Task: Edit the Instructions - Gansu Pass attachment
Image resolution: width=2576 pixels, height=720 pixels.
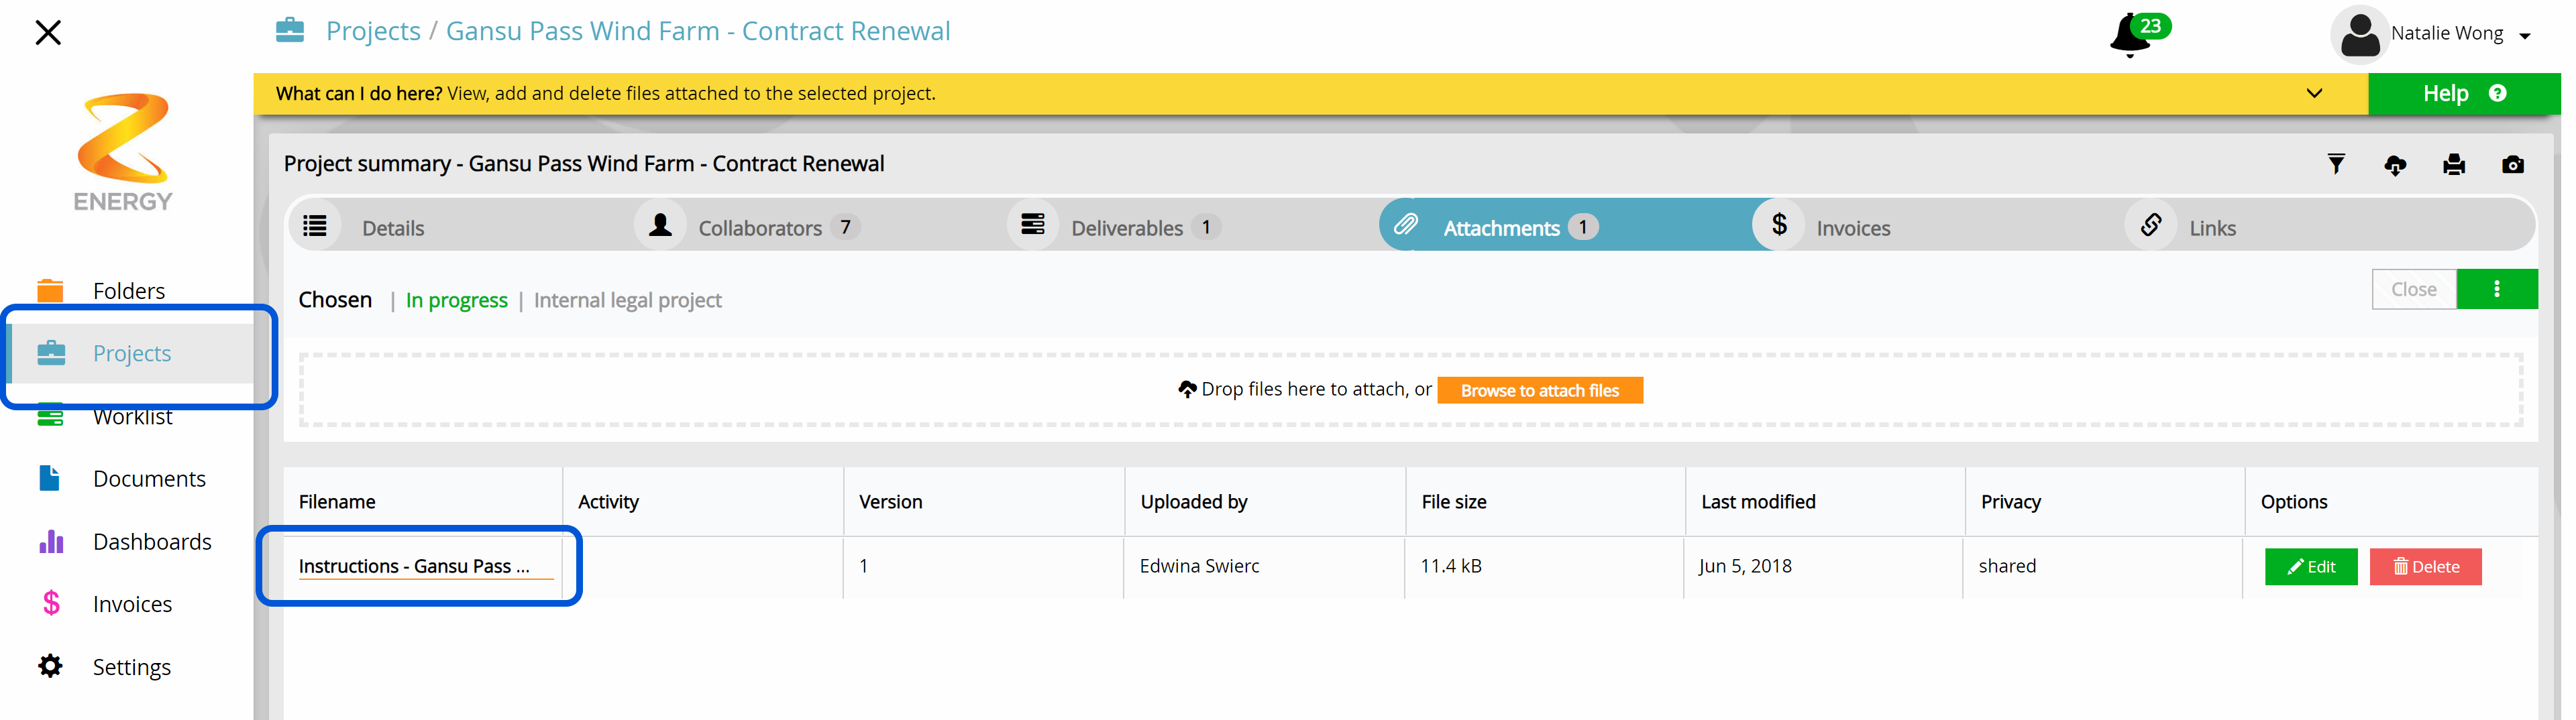Action: [x=2311, y=567]
